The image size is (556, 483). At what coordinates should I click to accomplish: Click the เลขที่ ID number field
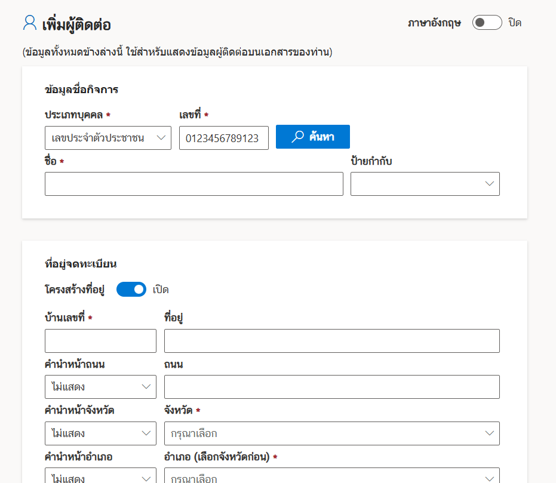(223, 138)
